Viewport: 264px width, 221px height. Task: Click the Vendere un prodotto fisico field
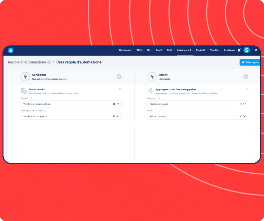click(71, 104)
